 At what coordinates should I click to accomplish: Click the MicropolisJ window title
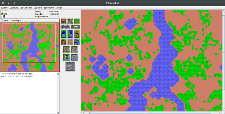[112, 3]
